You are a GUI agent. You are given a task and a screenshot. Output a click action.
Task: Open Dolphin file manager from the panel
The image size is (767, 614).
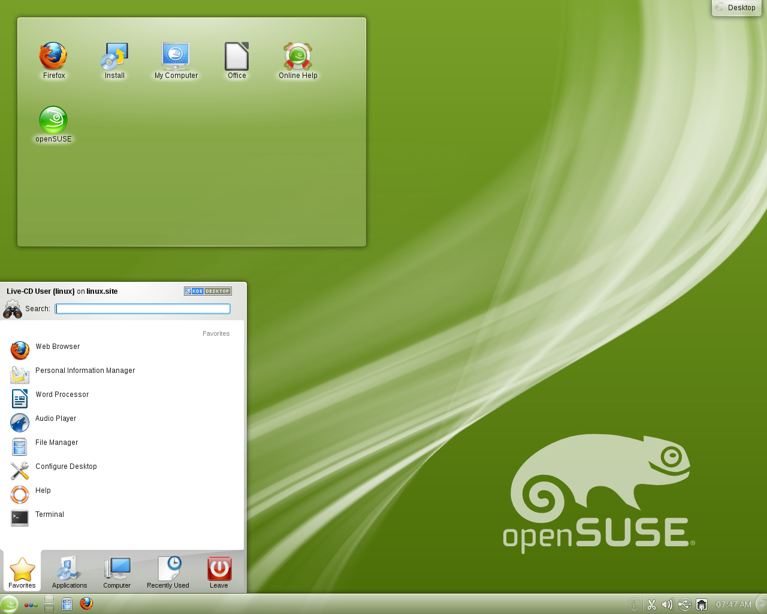point(67,604)
